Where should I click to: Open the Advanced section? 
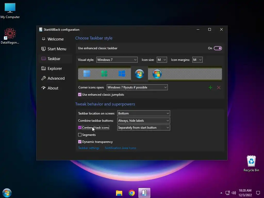coord(55,78)
